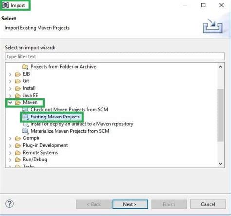231x216 pixels.
Task: Expand the Java EE category
Action: pyautogui.click(x=10, y=96)
